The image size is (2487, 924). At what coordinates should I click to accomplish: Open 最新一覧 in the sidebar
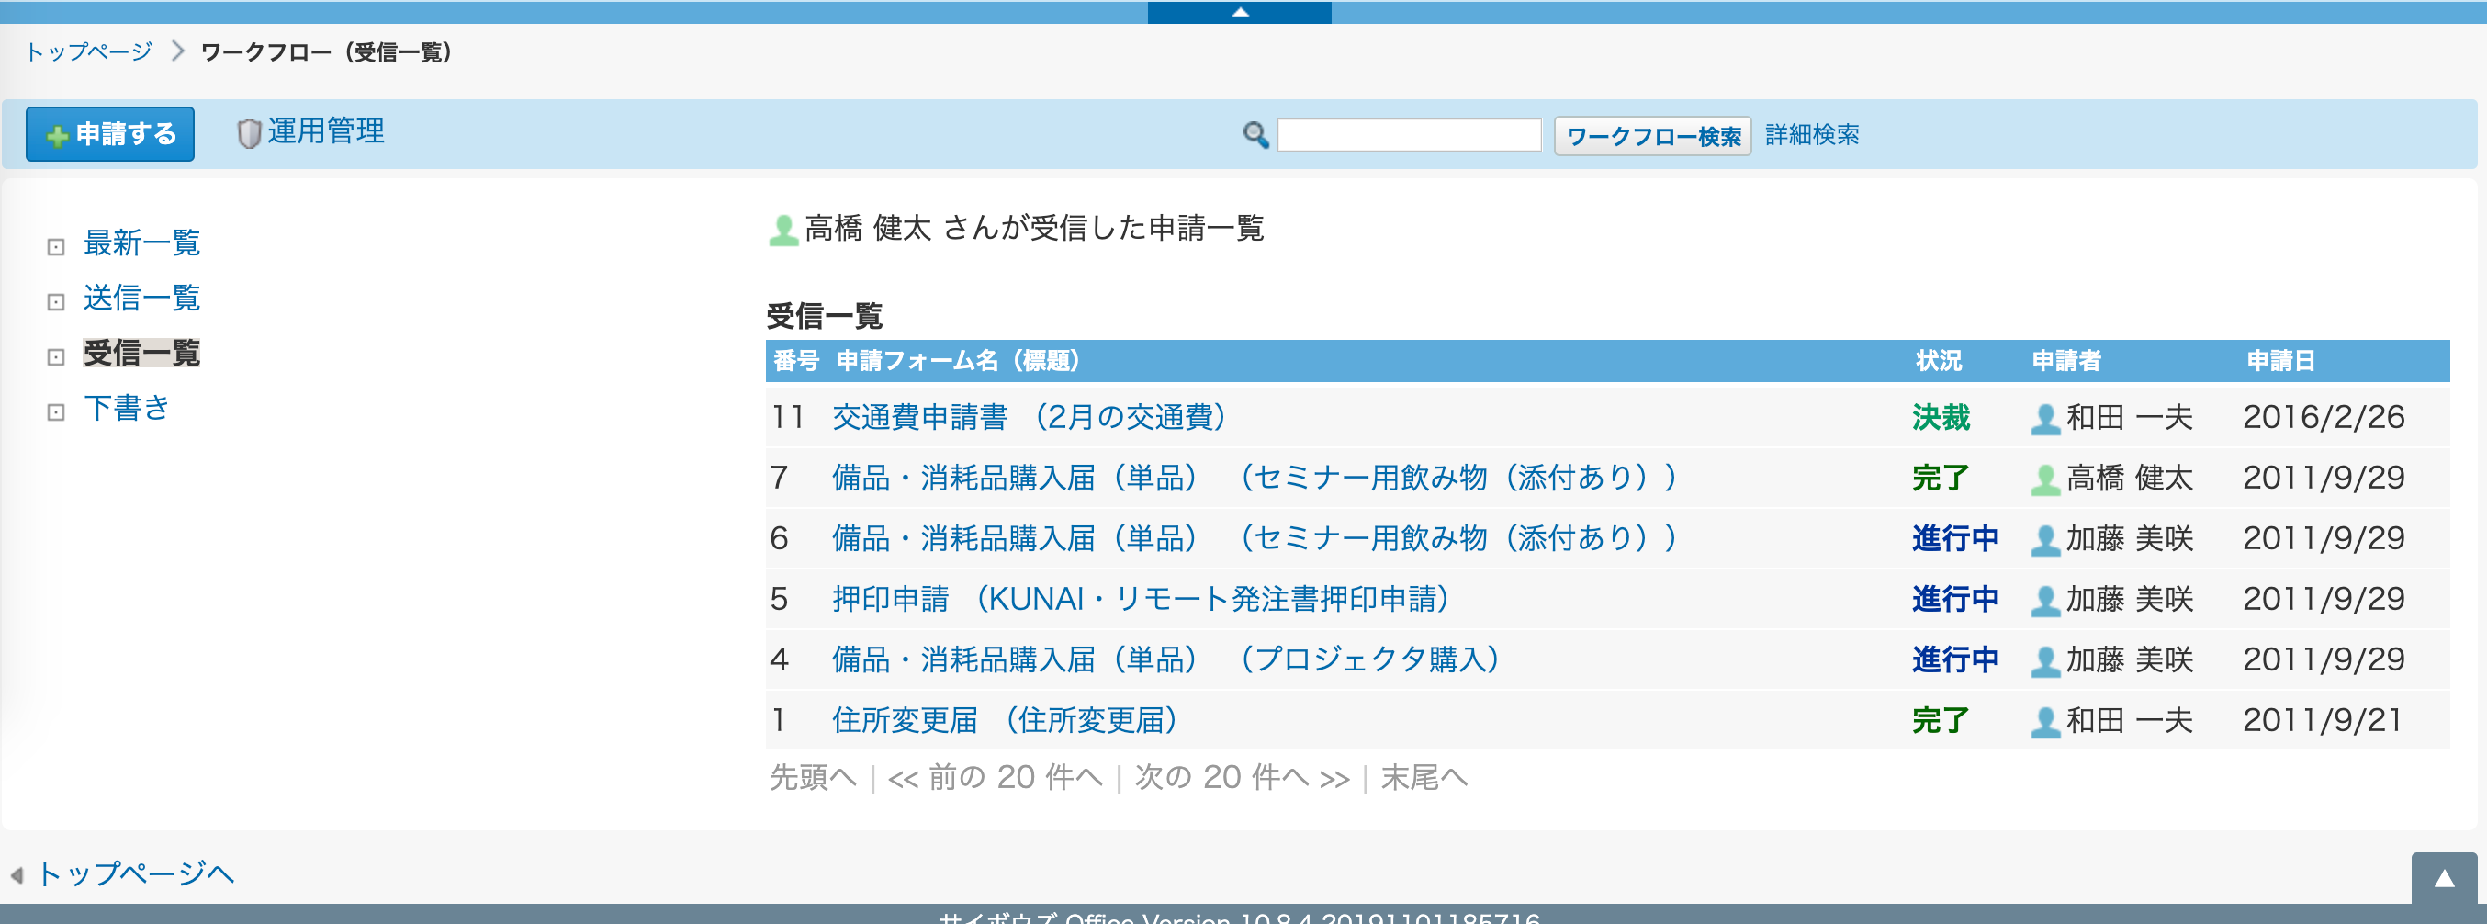142,242
